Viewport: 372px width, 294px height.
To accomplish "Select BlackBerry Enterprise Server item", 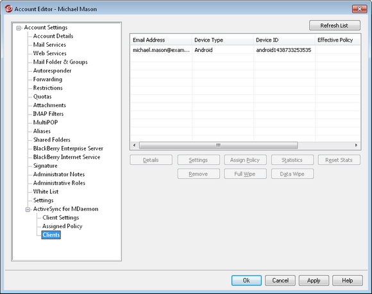I will pyautogui.click(x=68, y=149).
